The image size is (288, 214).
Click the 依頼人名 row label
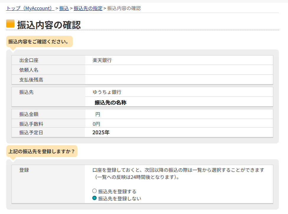pyautogui.click(x=29, y=70)
